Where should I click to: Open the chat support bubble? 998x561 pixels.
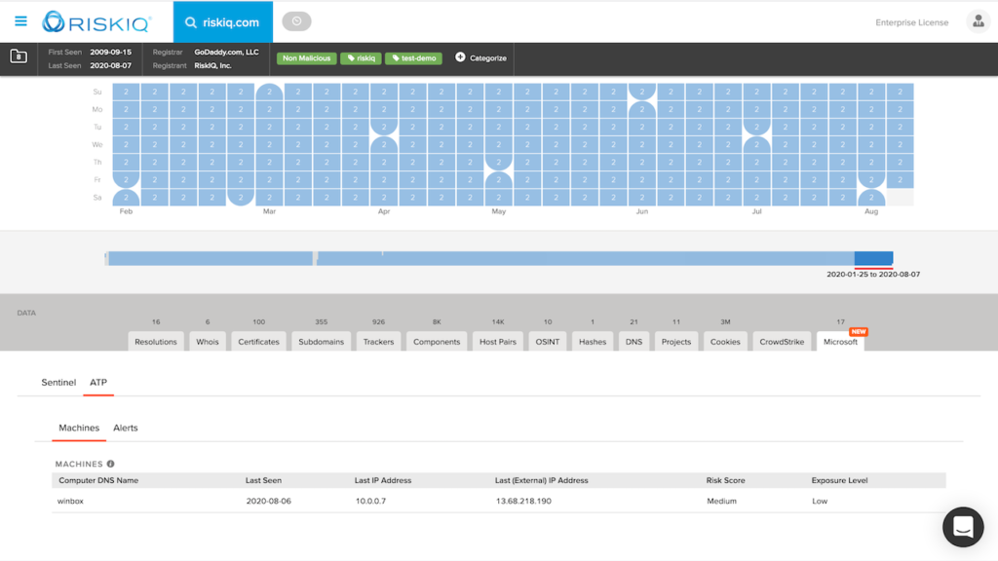coord(963,527)
